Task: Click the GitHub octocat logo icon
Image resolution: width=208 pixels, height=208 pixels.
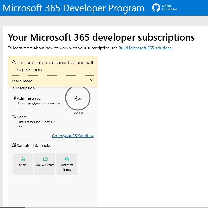Action: point(156,7)
